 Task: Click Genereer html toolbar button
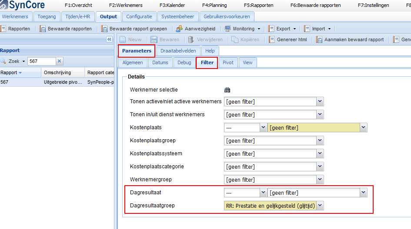tap(287, 39)
